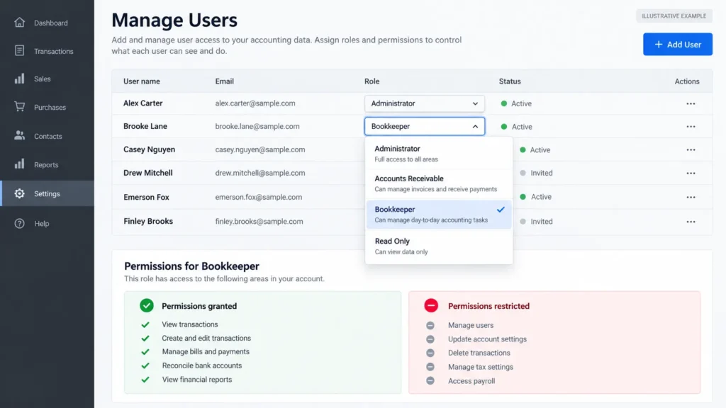The width and height of the screenshot is (726, 408).
Task: Click the Reports chart icon
Action: tap(19, 164)
